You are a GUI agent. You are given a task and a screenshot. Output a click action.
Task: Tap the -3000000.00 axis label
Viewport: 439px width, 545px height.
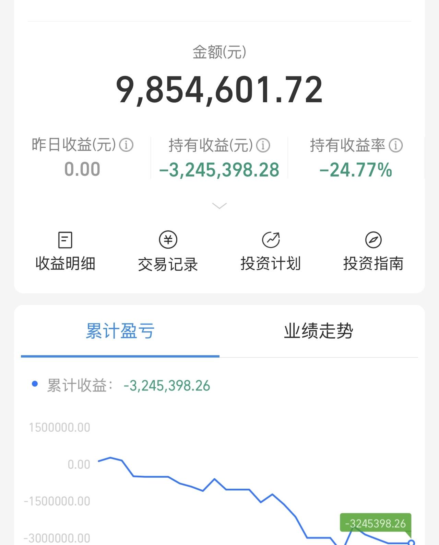click(x=57, y=538)
